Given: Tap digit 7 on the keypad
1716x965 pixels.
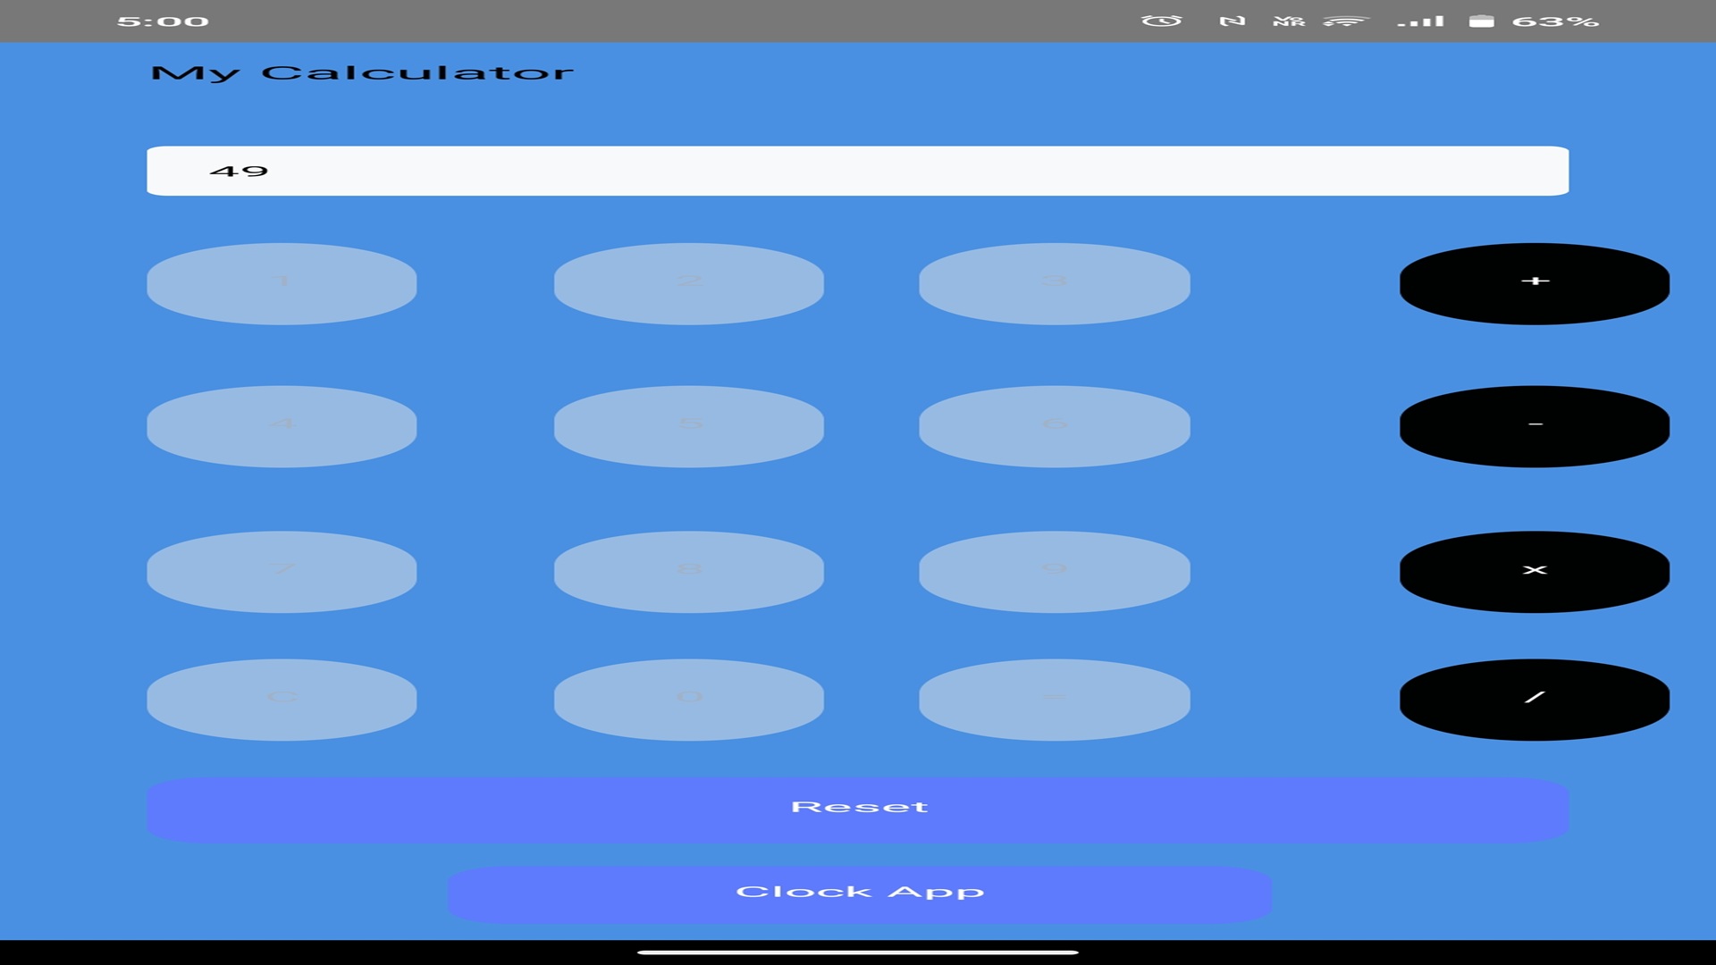Looking at the screenshot, I should click(x=282, y=572).
